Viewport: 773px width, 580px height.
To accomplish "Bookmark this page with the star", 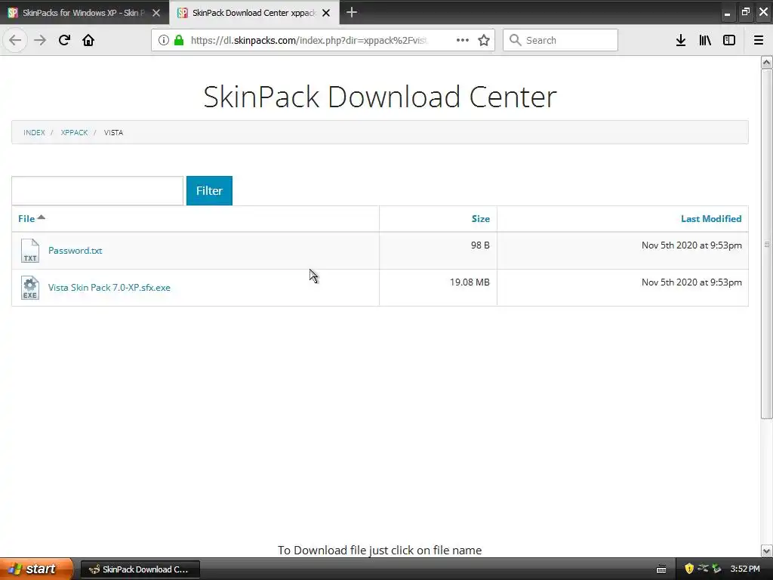I will pyautogui.click(x=484, y=41).
